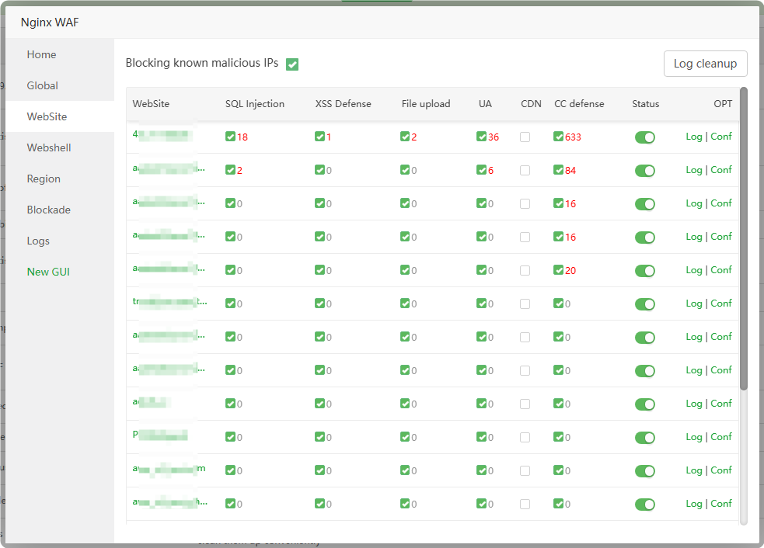This screenshot has height=548, width=764.
Task: Enable the CDN checkbox in the first row
Action: (525, 137)
